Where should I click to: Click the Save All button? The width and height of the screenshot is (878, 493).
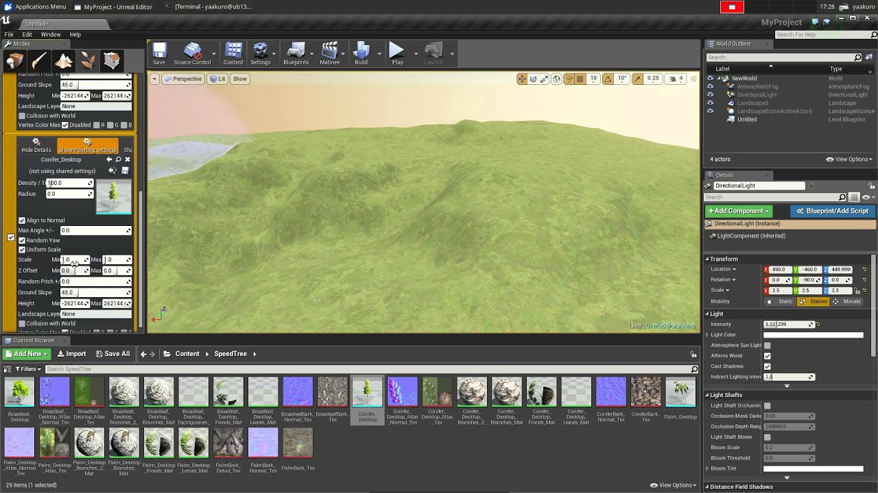[112, 354]
